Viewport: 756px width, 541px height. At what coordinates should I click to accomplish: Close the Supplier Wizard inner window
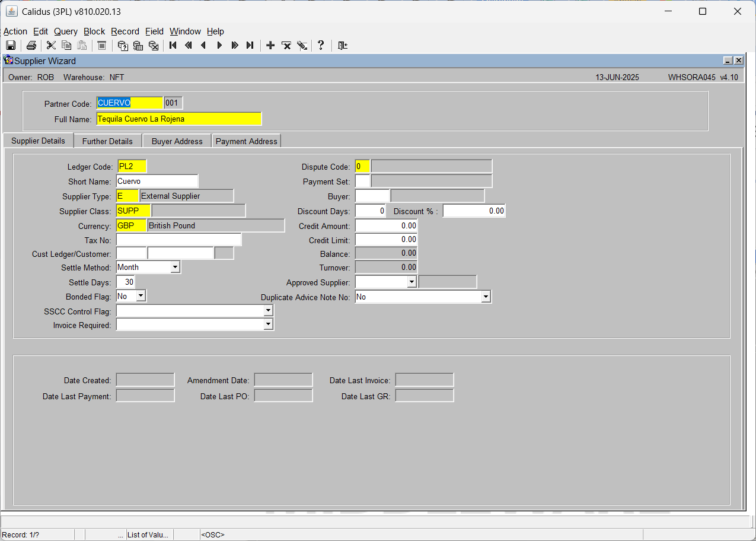point(738,61)
